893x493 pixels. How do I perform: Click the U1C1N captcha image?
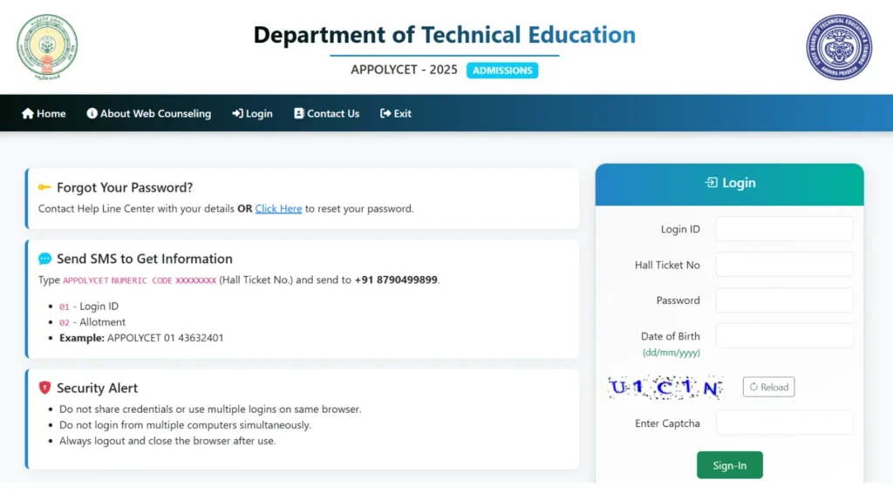pyautogui.click(x=665, y=388)
